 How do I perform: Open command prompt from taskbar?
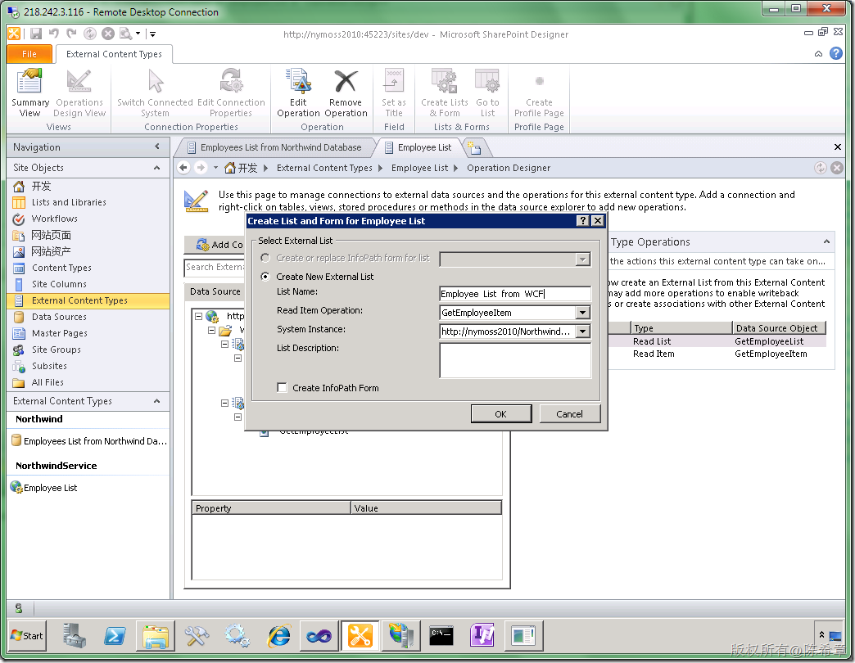(x=441, y=636)
